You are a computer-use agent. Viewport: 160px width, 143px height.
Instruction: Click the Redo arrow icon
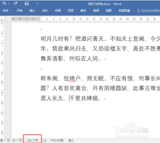point(15,3)
